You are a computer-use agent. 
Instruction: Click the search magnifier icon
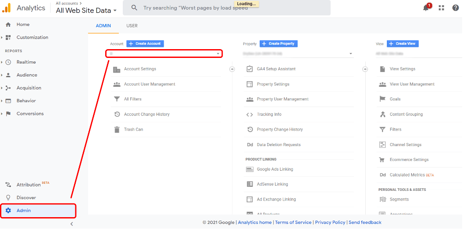[x=134, y=8]
